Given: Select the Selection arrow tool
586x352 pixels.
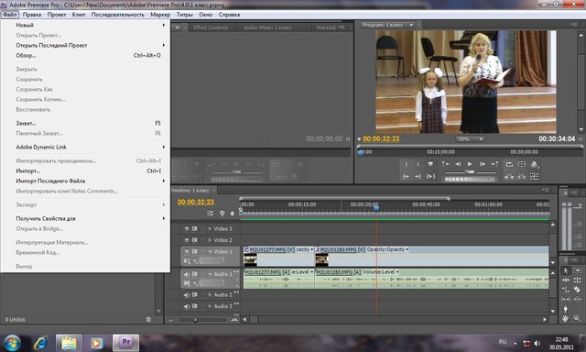Looking at the screenshot, I should click(x=566, y=270).
